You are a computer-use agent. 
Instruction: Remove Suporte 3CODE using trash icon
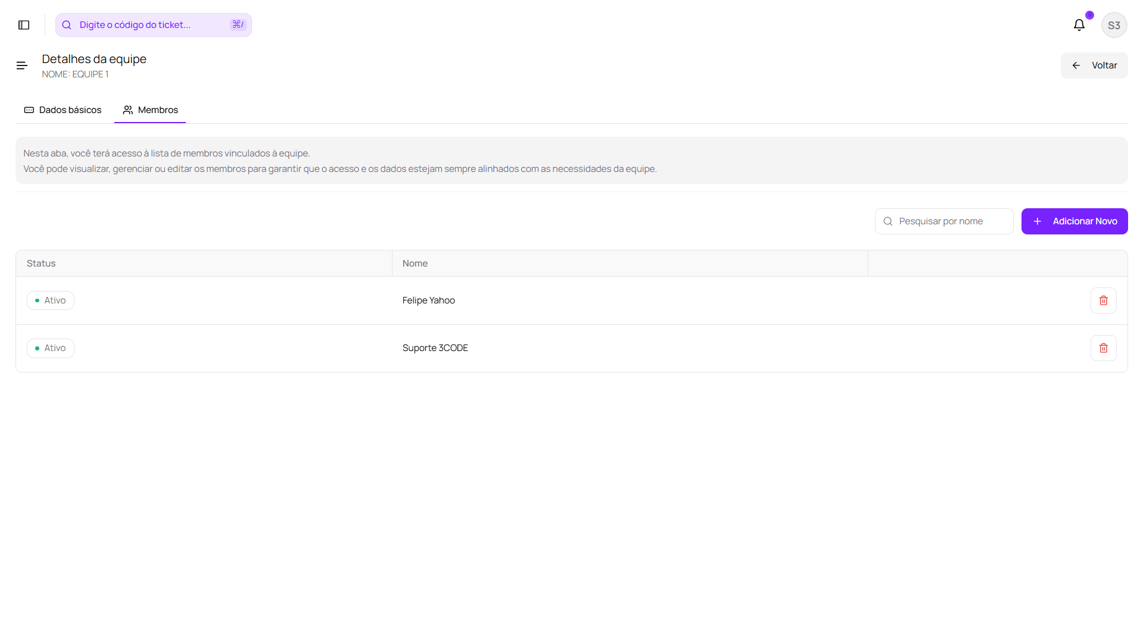[x=1103, y=348]
